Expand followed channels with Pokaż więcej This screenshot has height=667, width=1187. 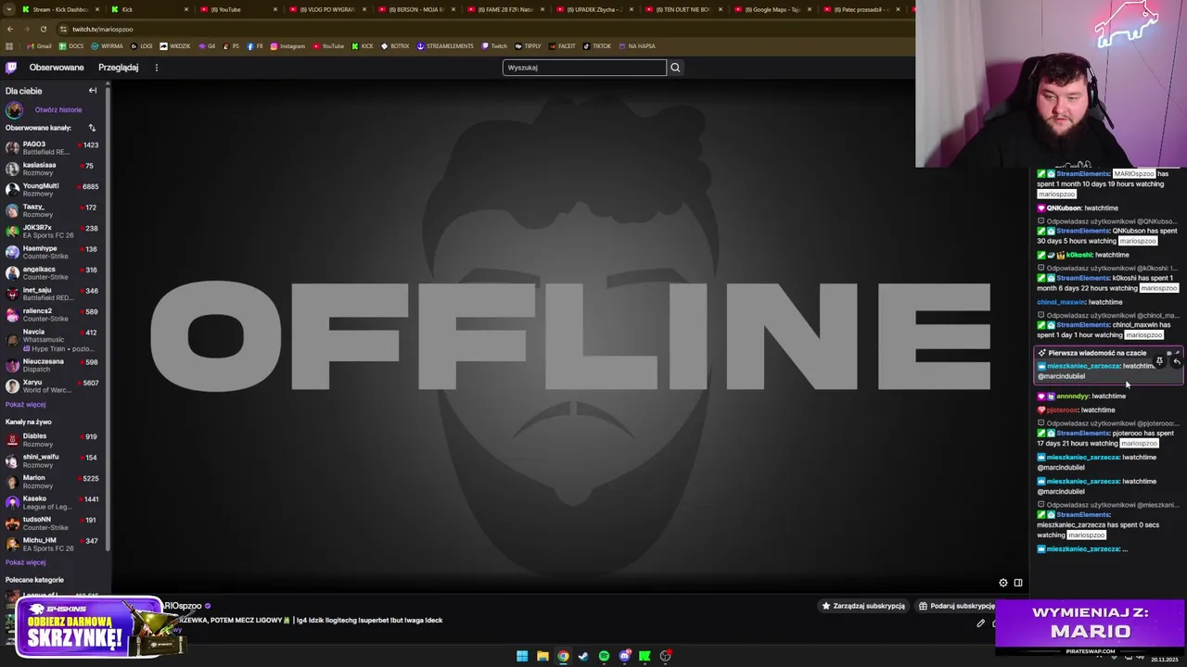(x=25, y=405)
